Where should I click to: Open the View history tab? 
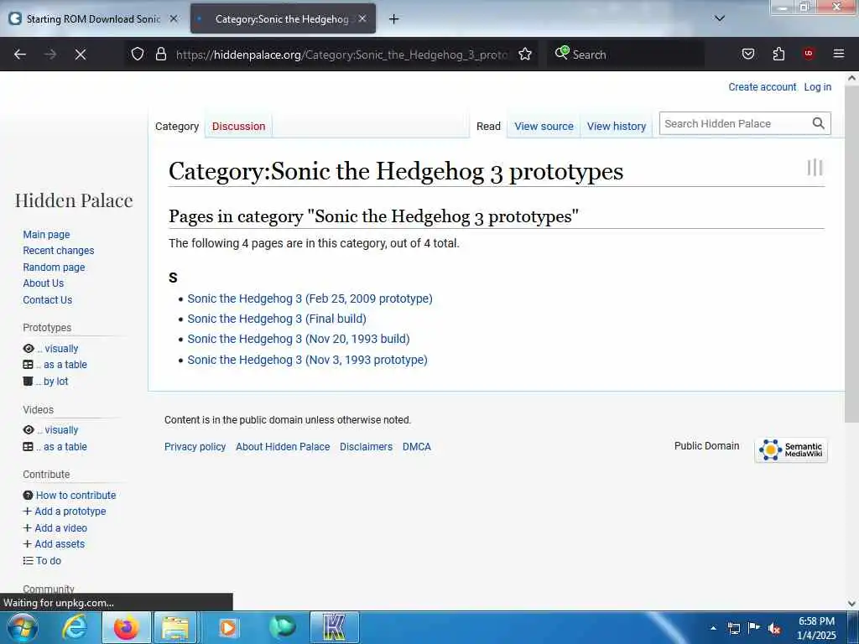617,126
